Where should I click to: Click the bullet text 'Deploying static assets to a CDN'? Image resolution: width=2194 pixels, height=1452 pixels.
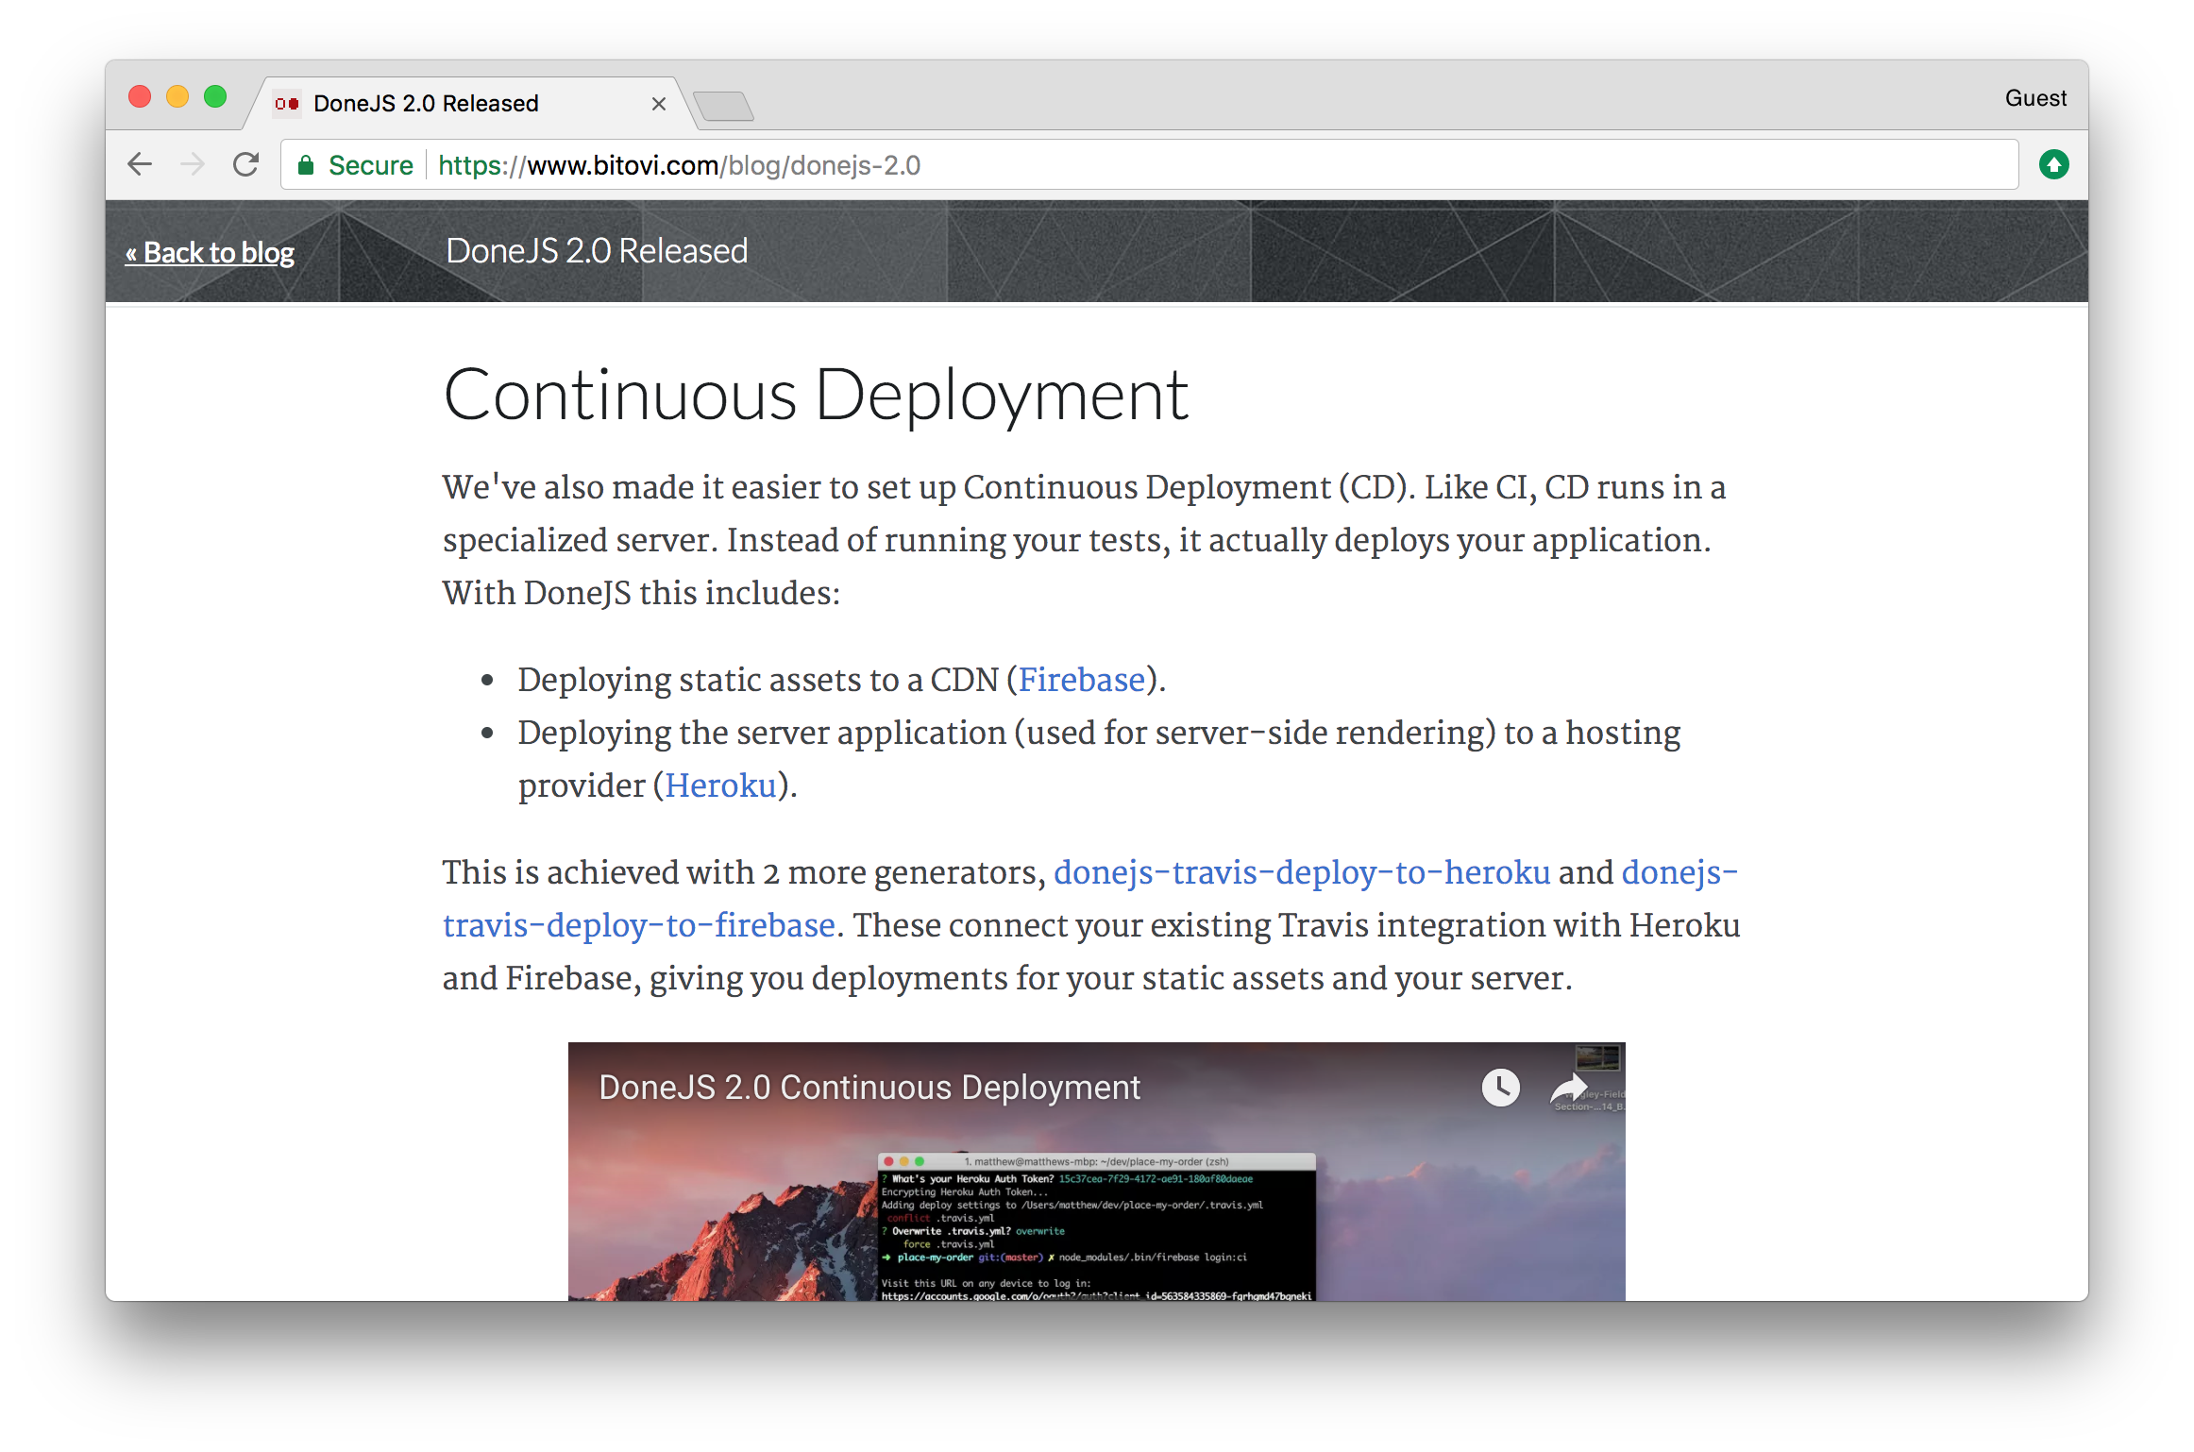pos(758,680)
